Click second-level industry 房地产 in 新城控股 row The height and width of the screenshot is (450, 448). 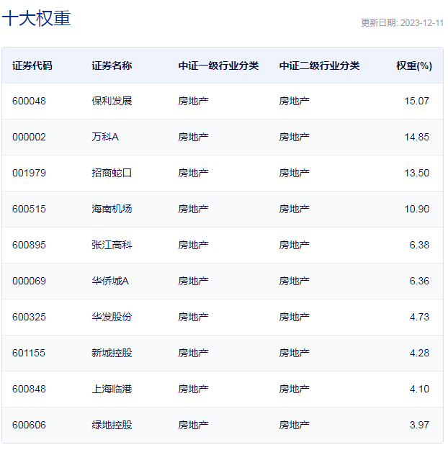tap(294, 353)
